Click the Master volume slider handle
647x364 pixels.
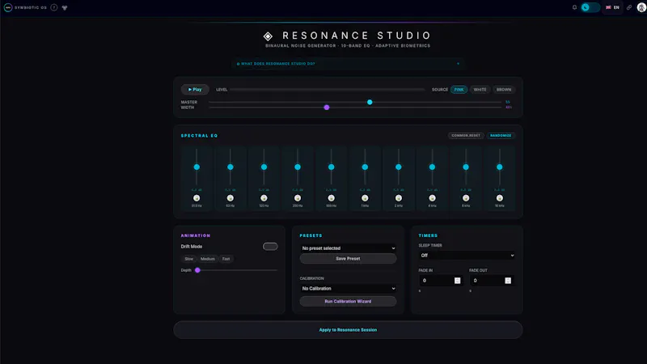click(x=370, y=102)
